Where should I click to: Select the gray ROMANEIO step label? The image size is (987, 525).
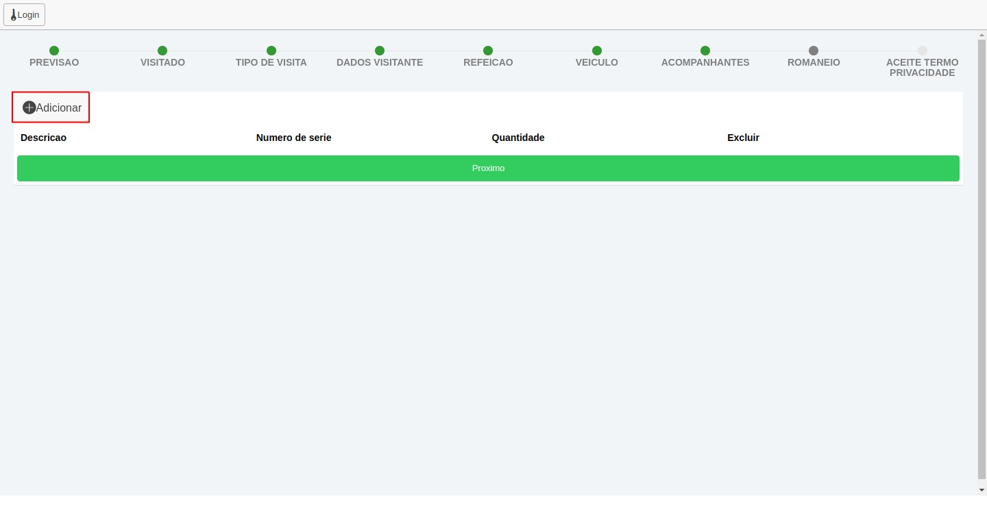[x=814, y=62]
